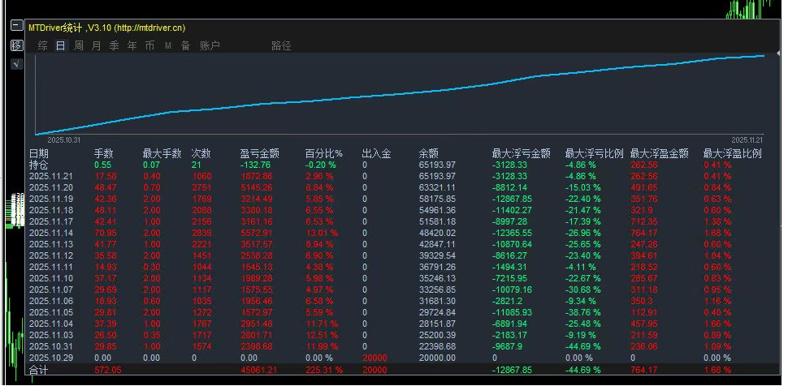Toggle the √ checkmark button
The width and height of the screenshot is (788, 386).
point(17,64)
